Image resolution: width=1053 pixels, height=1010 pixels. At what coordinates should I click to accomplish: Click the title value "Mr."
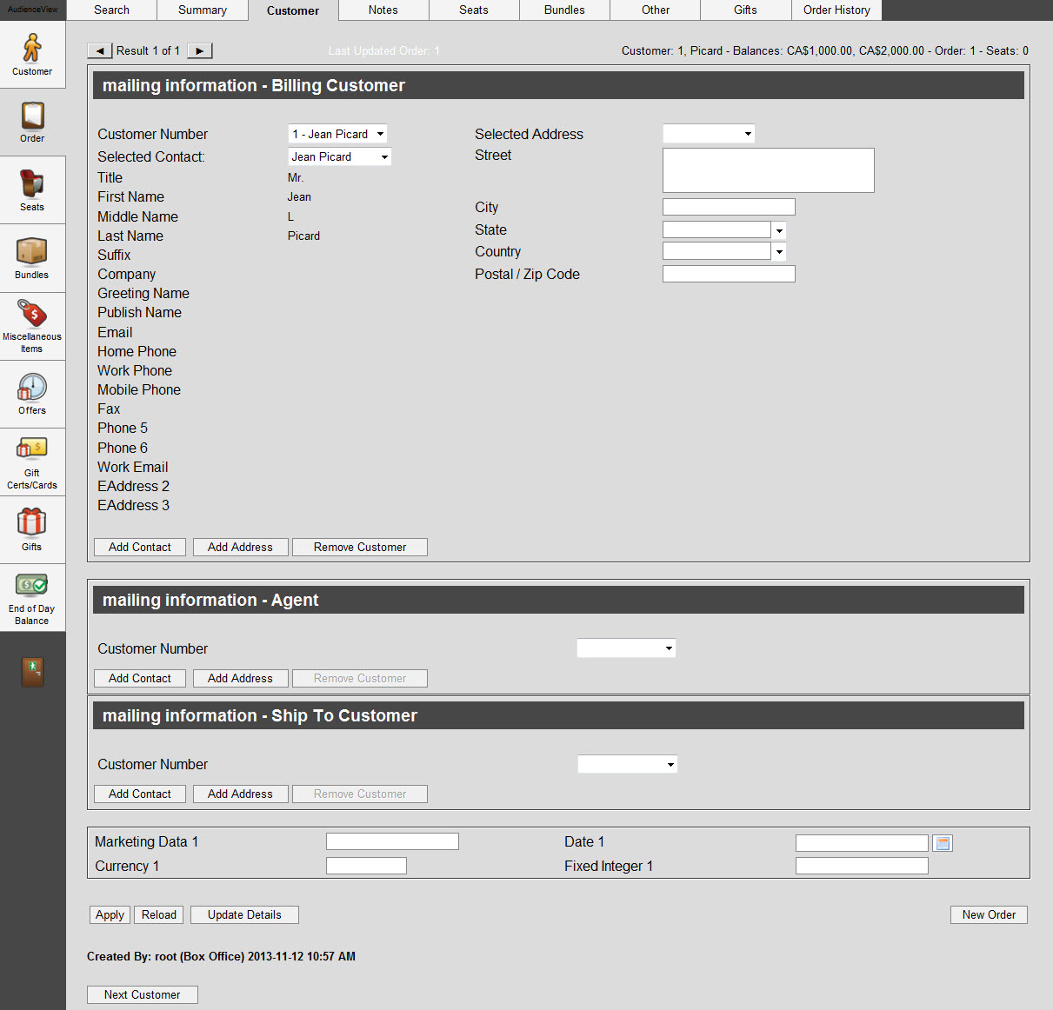point(296,178)
